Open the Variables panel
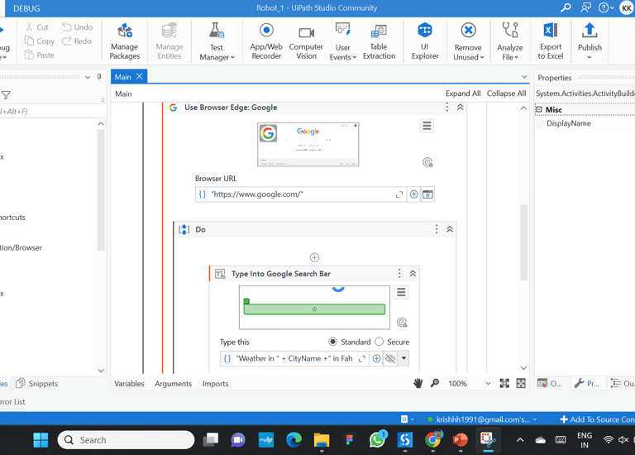This screenshot has width=635, height=455. pos(129,383)
